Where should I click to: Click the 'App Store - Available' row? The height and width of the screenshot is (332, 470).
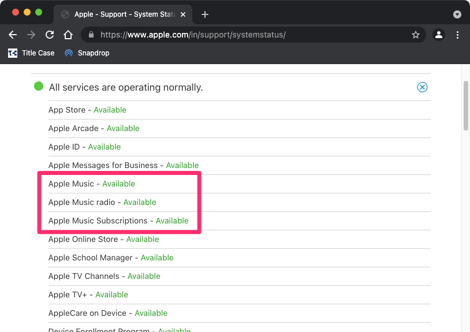click(240, 110)
